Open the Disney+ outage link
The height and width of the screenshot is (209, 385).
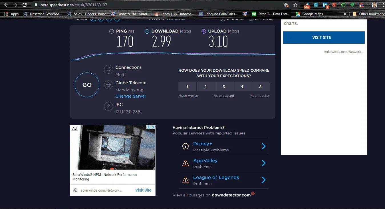click(203, 144)
